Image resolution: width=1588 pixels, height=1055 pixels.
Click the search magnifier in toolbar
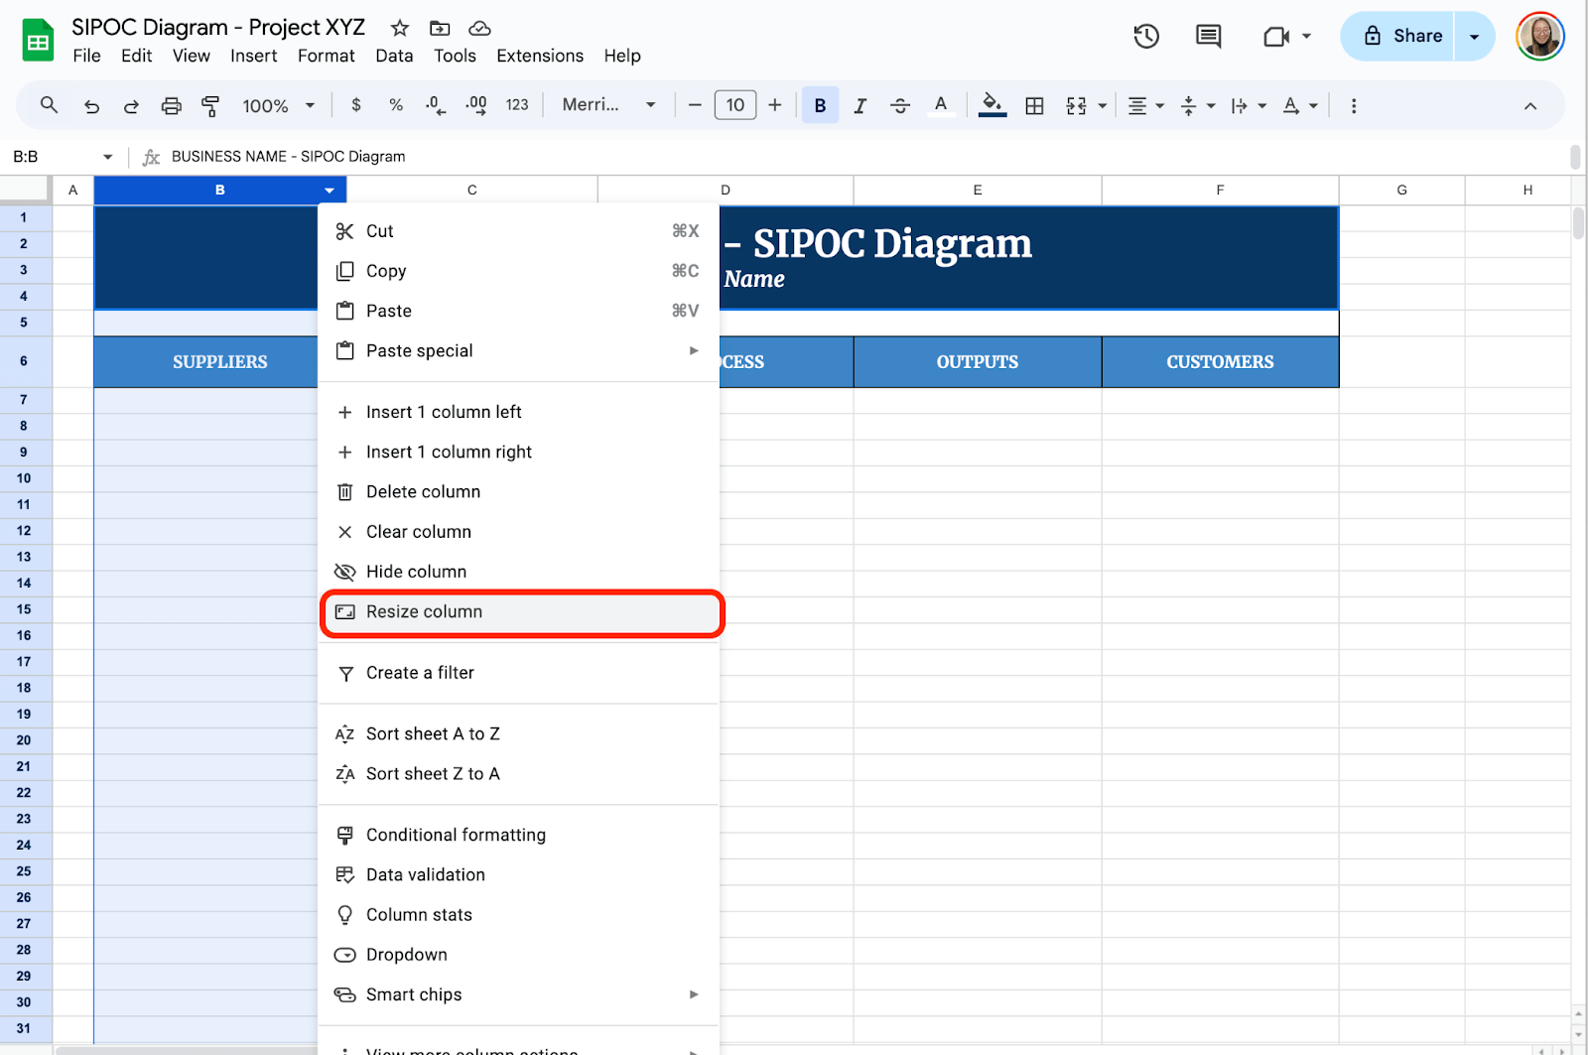click(x=49, y=105)
